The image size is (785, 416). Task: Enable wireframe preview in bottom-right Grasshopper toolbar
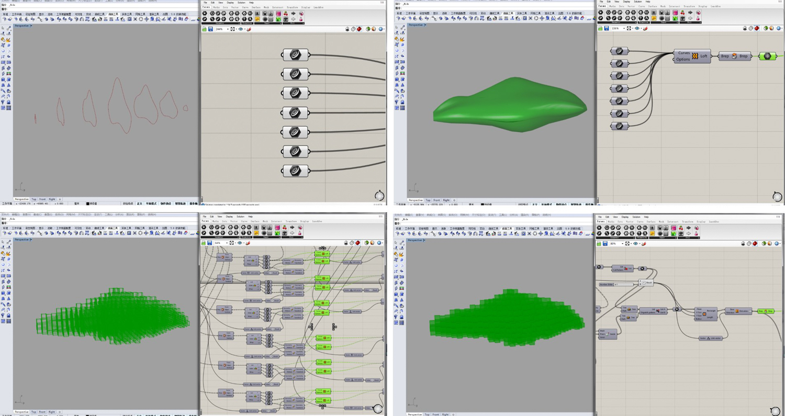(749, 243)
